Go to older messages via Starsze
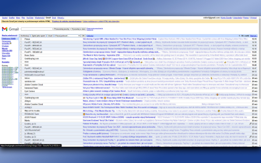The image size is (261, 163). [x=254, y=36]
